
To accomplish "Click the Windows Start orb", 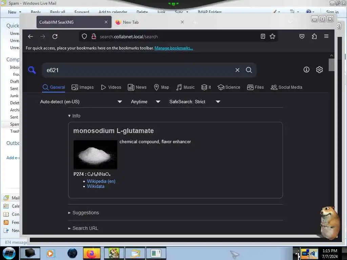I will pos(9,253).
